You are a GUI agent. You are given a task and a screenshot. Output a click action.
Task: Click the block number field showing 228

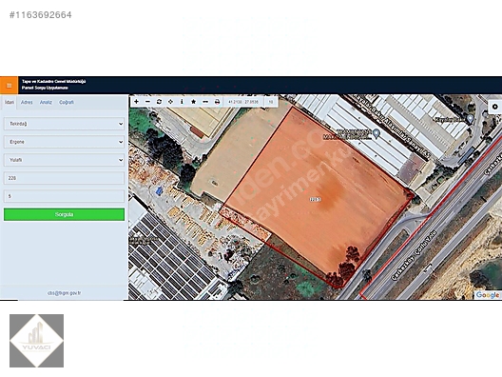tap(64, 178)
